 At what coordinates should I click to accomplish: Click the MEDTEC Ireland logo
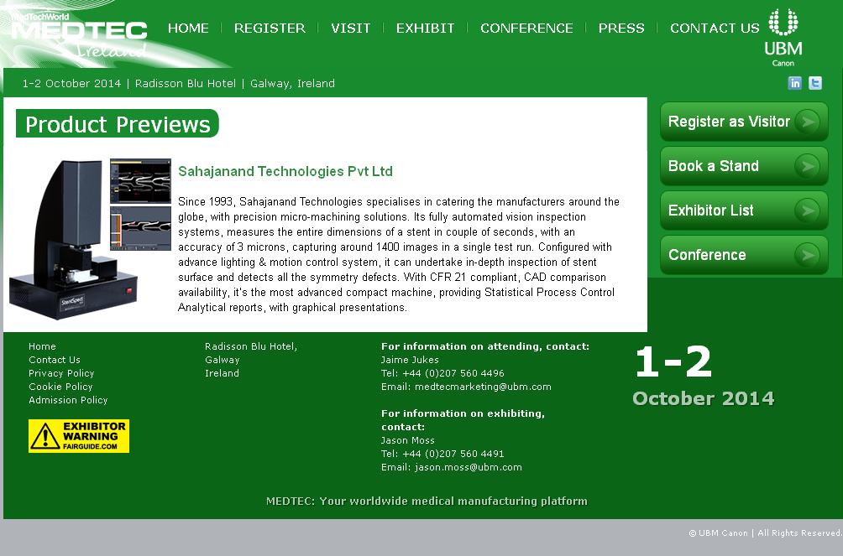click(79, 35)
